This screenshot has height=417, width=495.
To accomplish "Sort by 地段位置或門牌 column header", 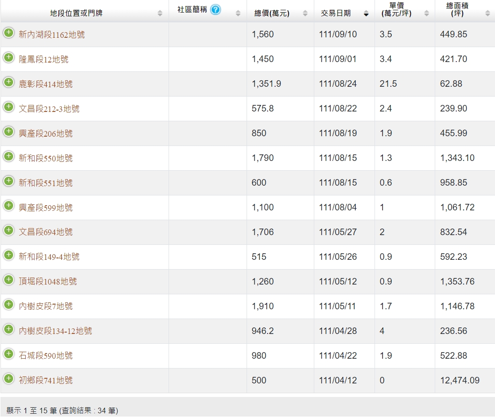I will point(76,13).
